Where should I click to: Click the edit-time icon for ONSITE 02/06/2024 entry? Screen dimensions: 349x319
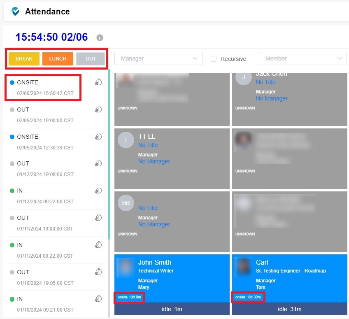click(98, 82)
